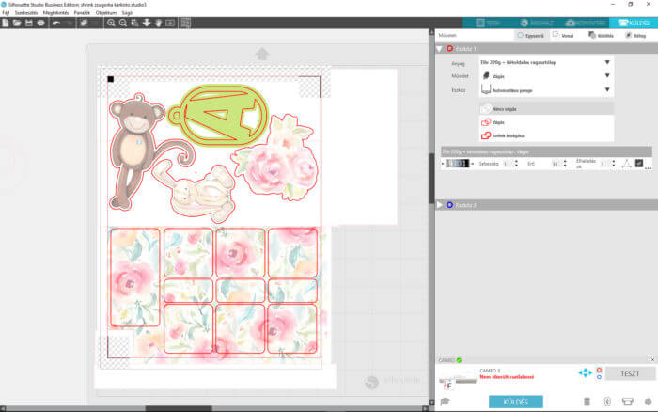Open the Megtekintés menu

coord(55,13)
